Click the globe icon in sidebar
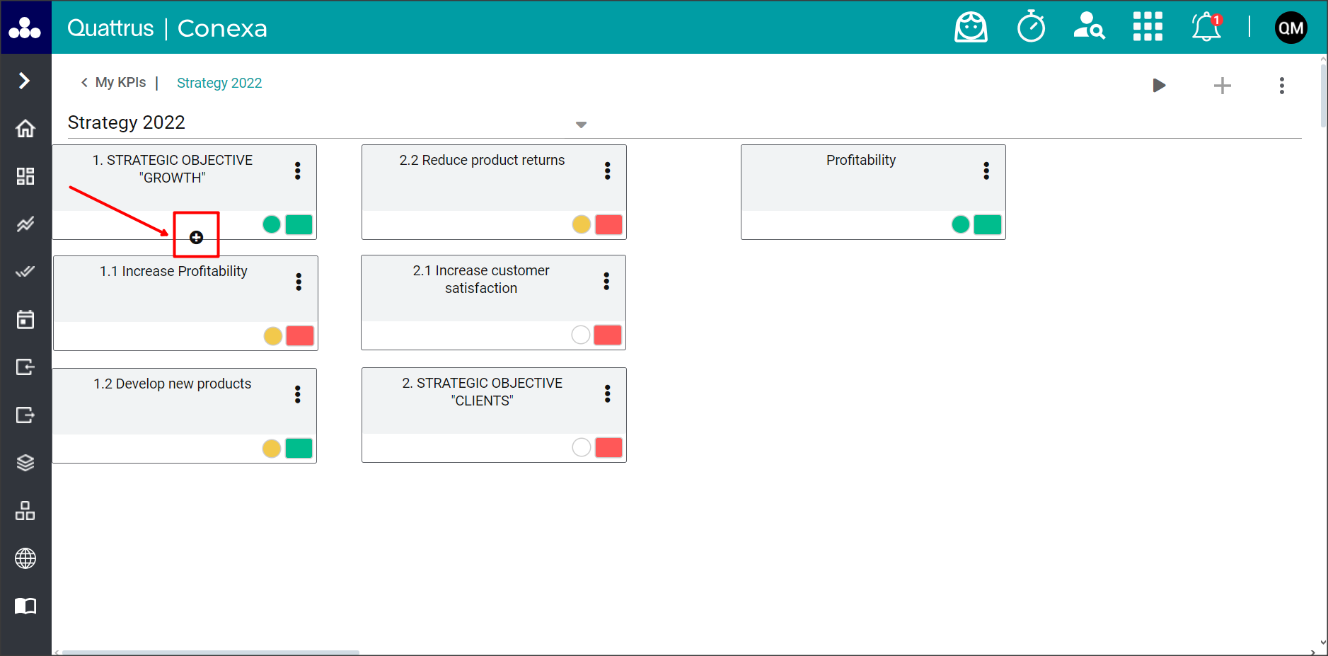The height and width of the screenshot is (656, 1328). tap(25, 558)
